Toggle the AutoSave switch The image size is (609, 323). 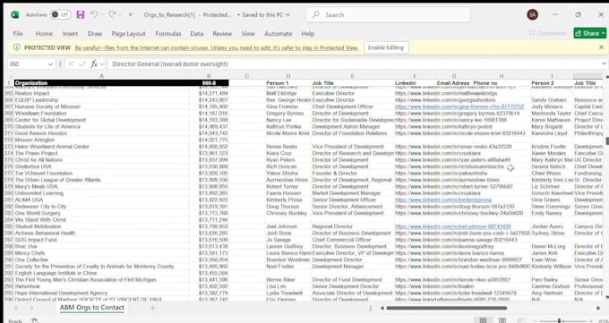point(61,14)
